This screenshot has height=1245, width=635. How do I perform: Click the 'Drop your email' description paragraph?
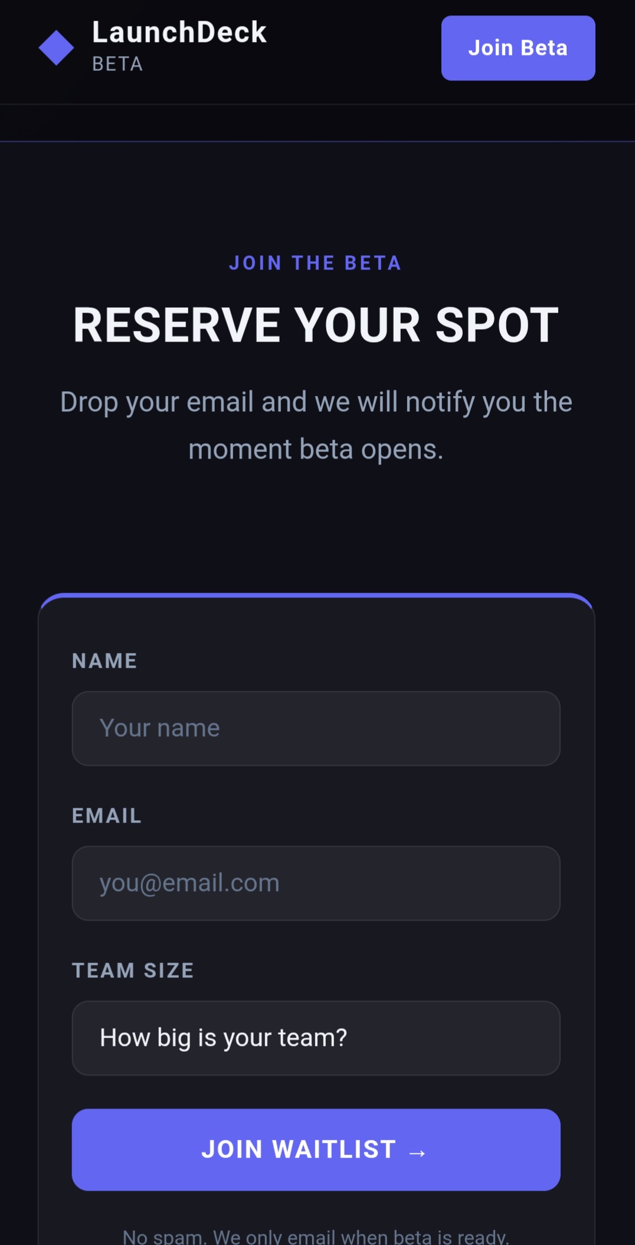coord(316,402)
